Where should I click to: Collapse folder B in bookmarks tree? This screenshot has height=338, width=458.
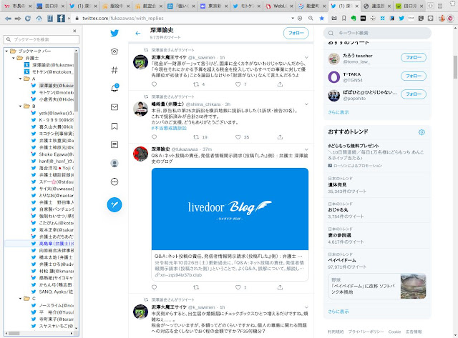20,106
